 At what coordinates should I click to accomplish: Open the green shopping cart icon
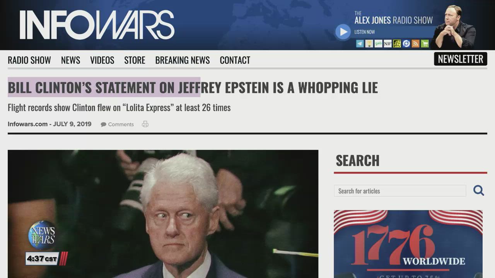point(425,44)
